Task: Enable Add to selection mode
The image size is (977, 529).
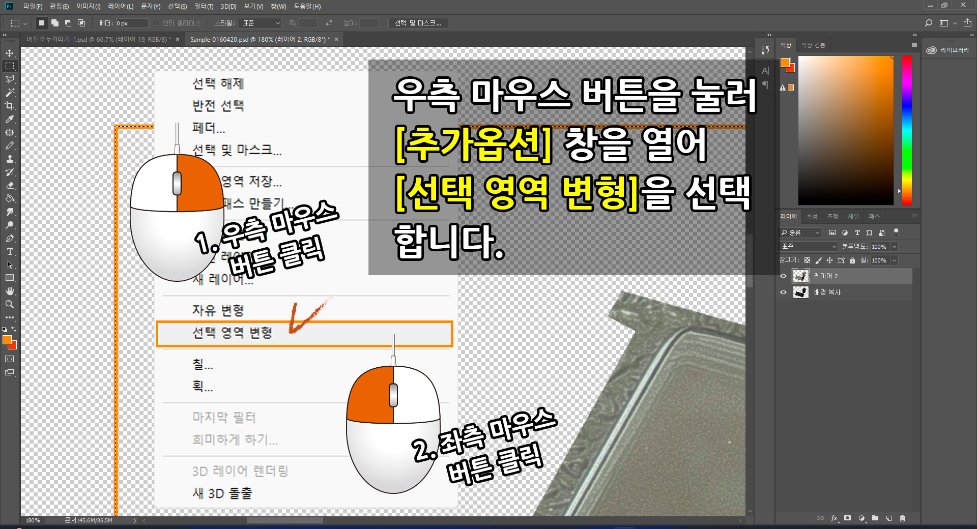Action: coord(55,23)
